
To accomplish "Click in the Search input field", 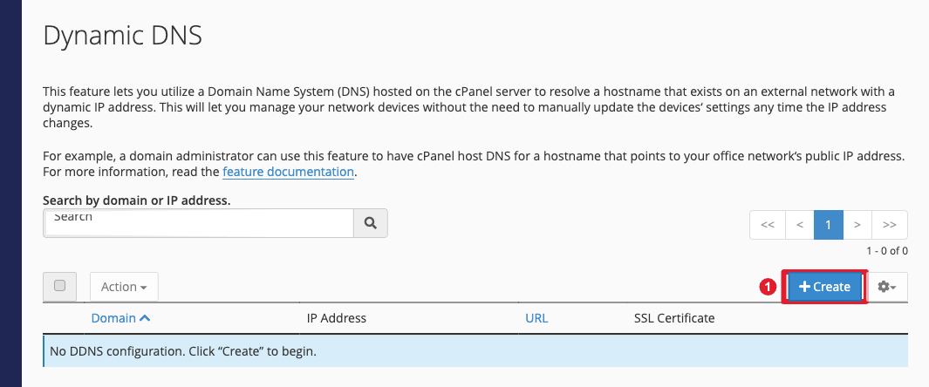I will [x=199, y=223].
